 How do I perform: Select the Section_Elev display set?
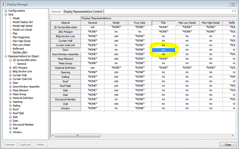point(20,53)
